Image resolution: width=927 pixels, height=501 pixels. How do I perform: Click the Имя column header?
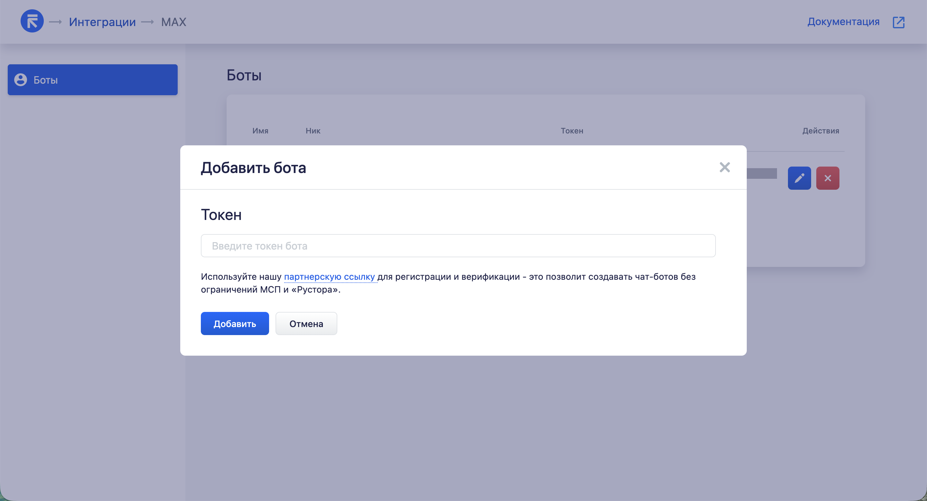260,131
